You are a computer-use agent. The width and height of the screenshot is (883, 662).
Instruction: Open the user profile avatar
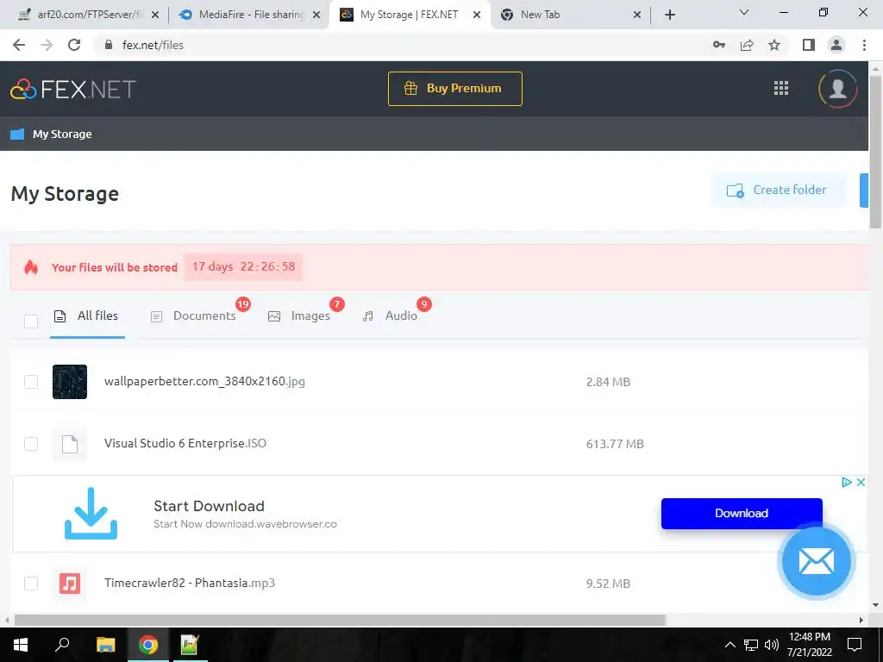[x=838, y=89]
